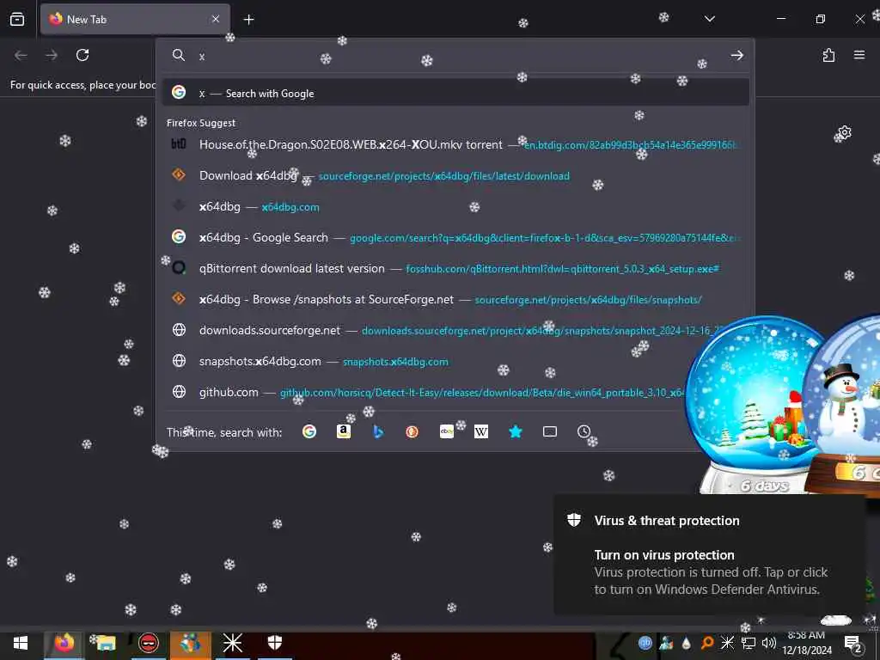Close the New Tab tab
The image size is (880, 660).
pos(216,19)
